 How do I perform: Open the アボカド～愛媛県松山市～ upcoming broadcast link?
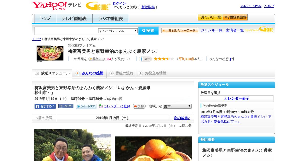click(x=236, y=119)
